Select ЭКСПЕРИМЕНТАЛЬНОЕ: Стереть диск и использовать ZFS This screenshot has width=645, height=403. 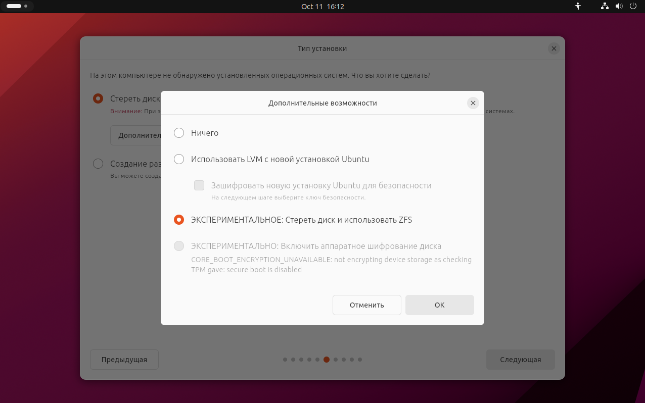tap(179, 220)
